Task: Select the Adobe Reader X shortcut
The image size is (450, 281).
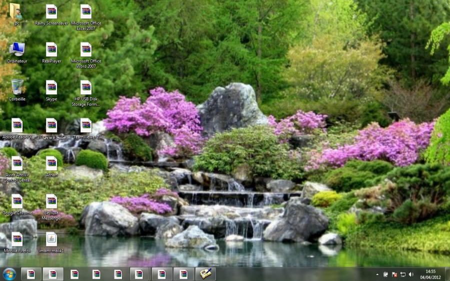Action: [x=17, y=125]
